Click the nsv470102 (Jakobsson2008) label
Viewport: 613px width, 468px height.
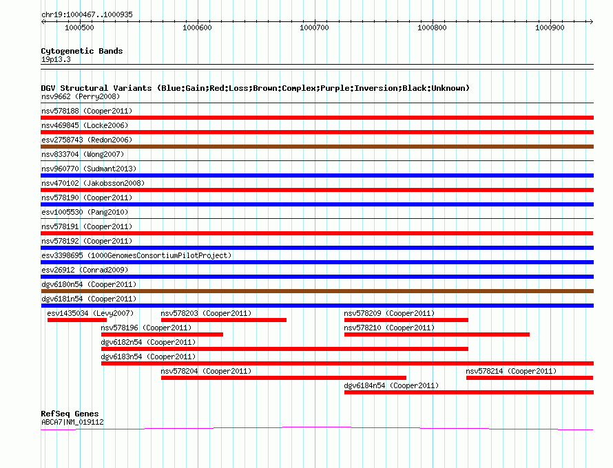(93, 183)
